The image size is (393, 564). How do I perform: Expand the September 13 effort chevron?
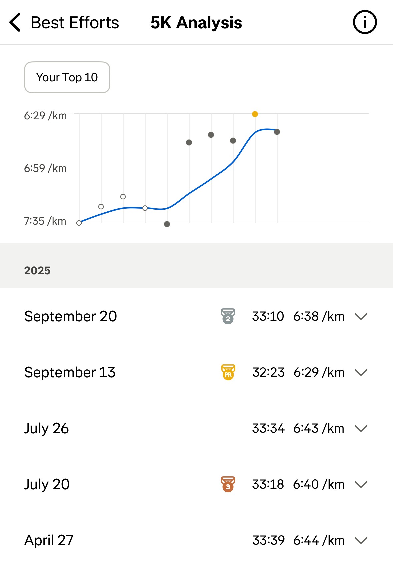click(361, 372)
